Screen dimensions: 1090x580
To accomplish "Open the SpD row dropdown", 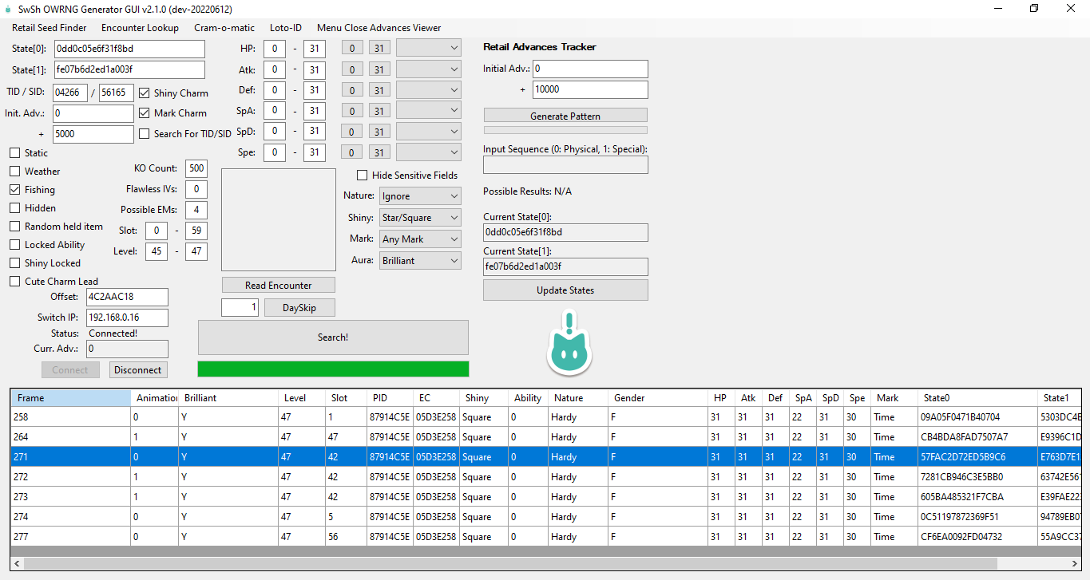I will [429, 131].
